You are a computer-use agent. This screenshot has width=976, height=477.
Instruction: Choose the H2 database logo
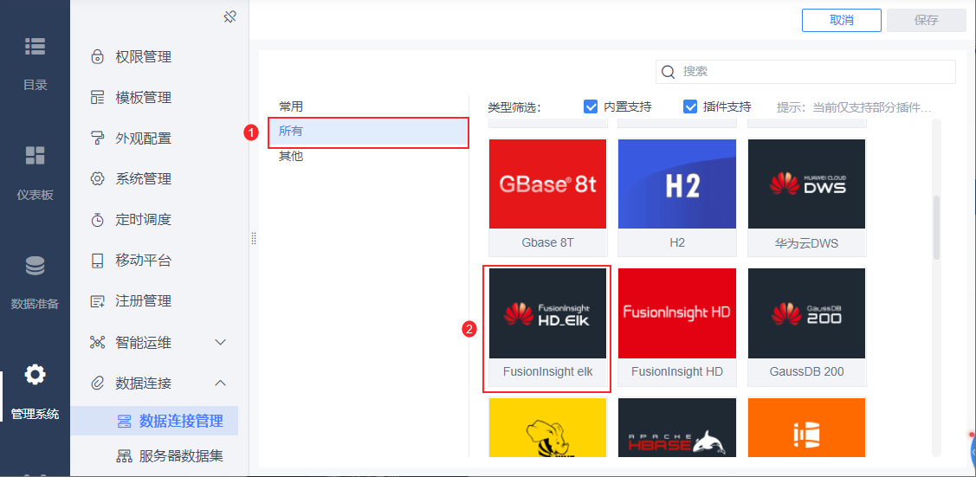[x=677, y=184]
